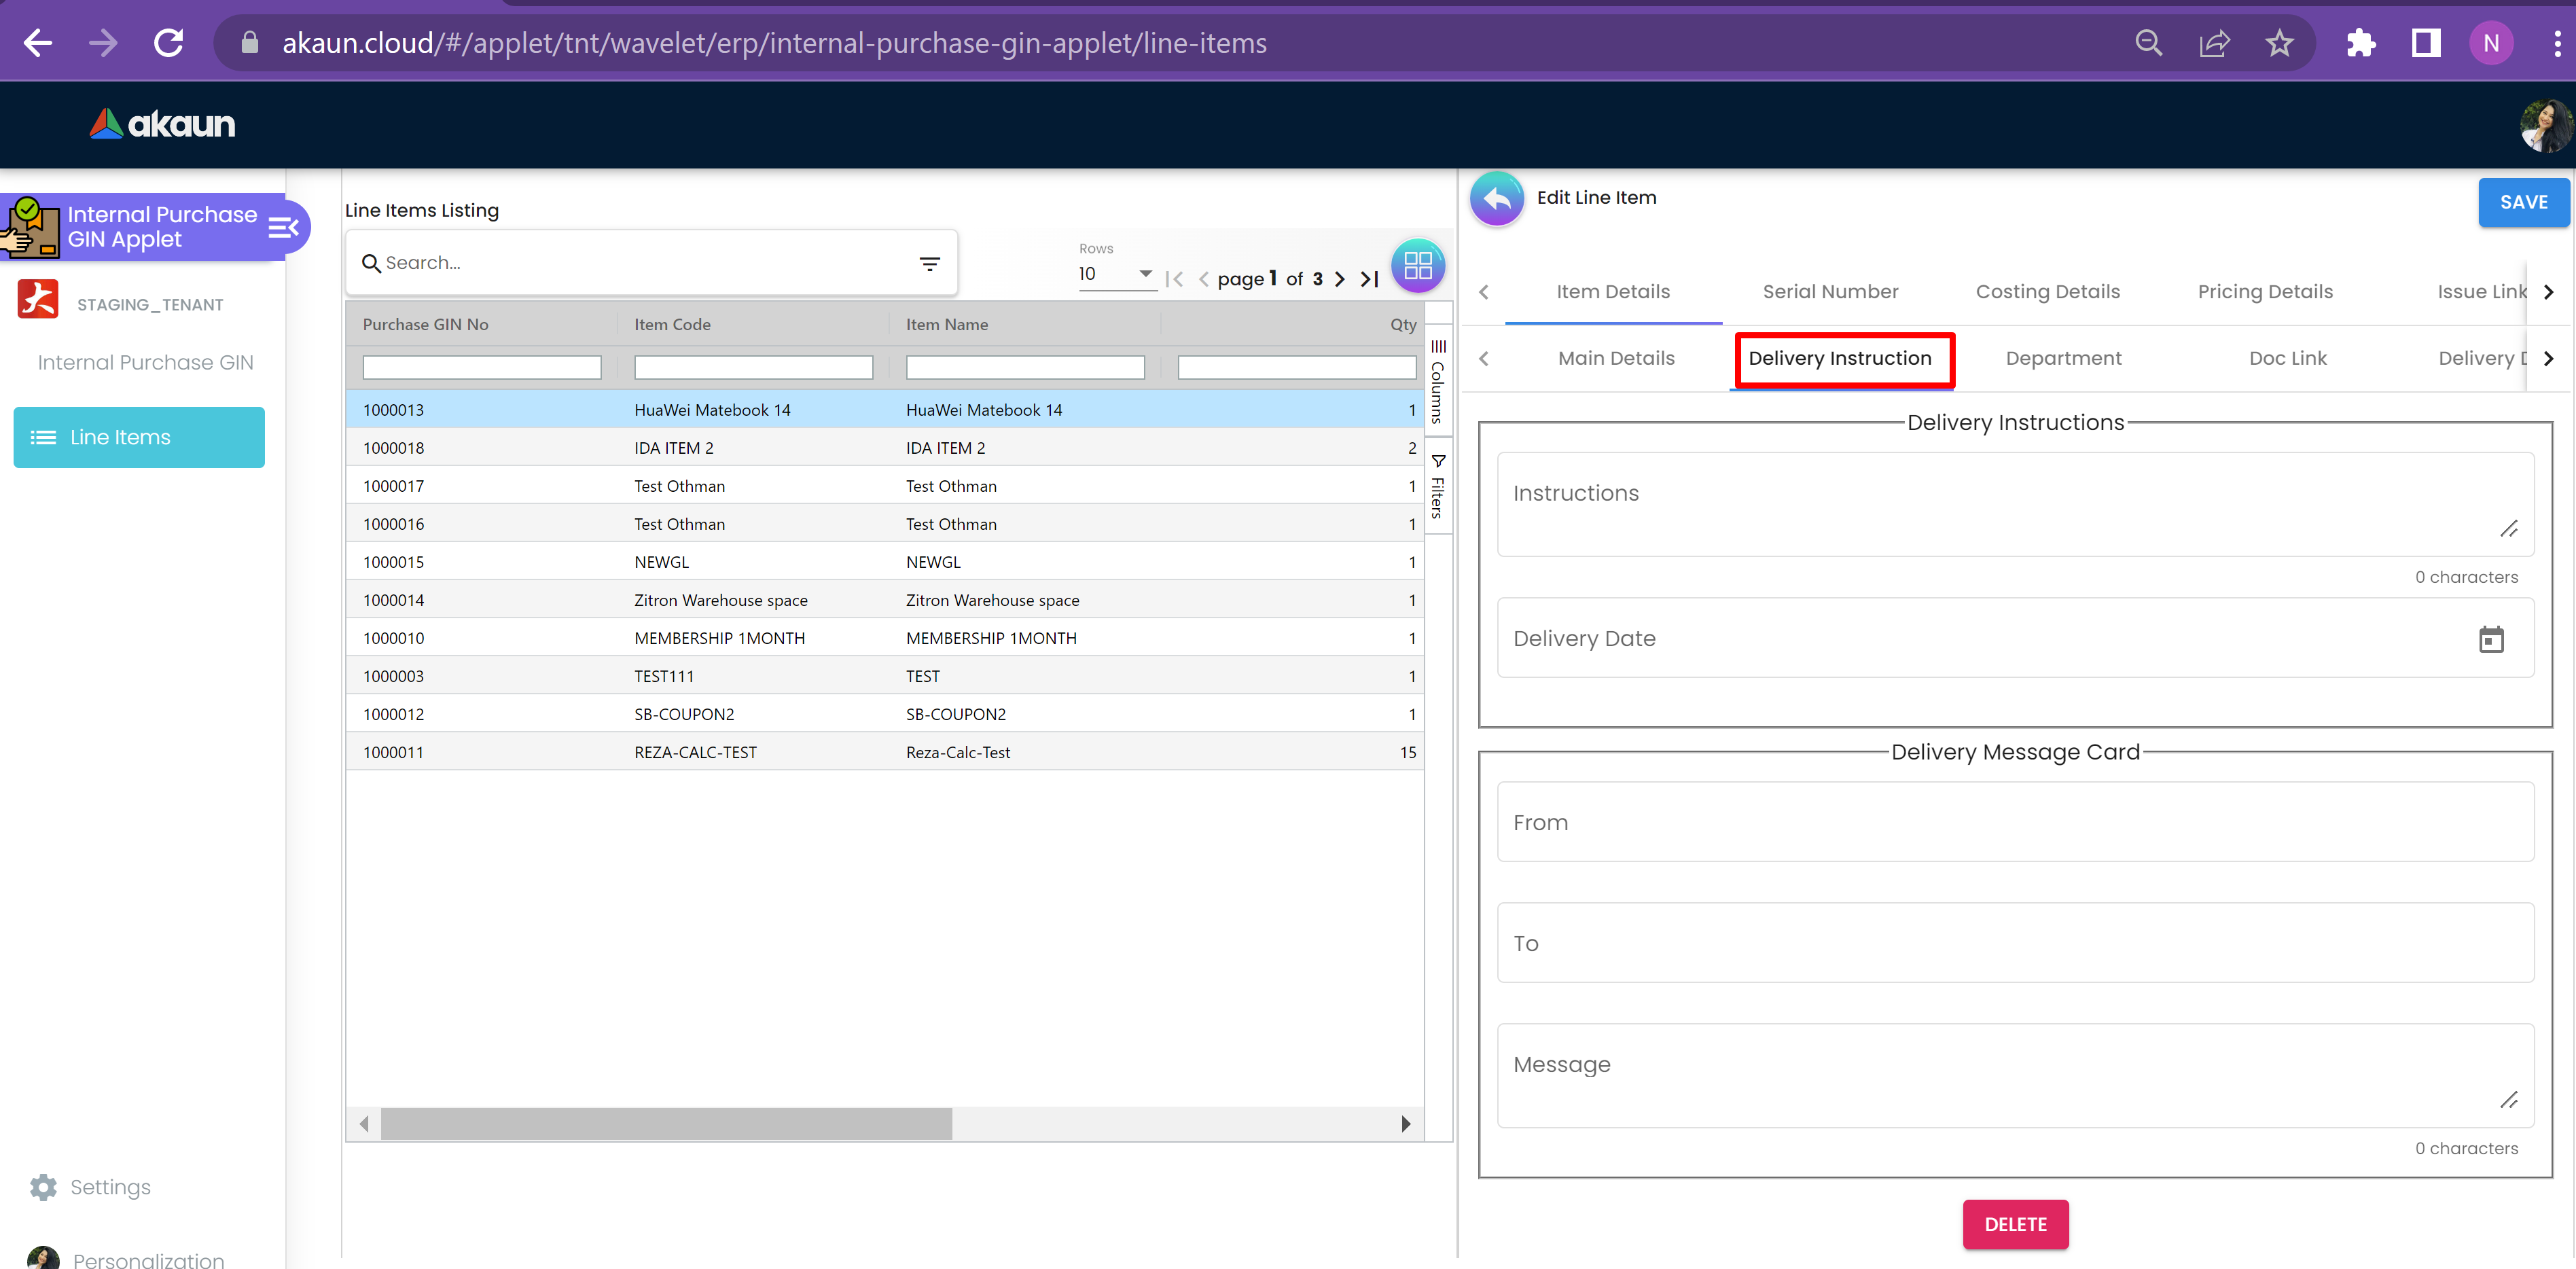Viewport: 2576px width, 1269px height.
Task: Click the search filter options icon
Action: (x=929, y=263)
